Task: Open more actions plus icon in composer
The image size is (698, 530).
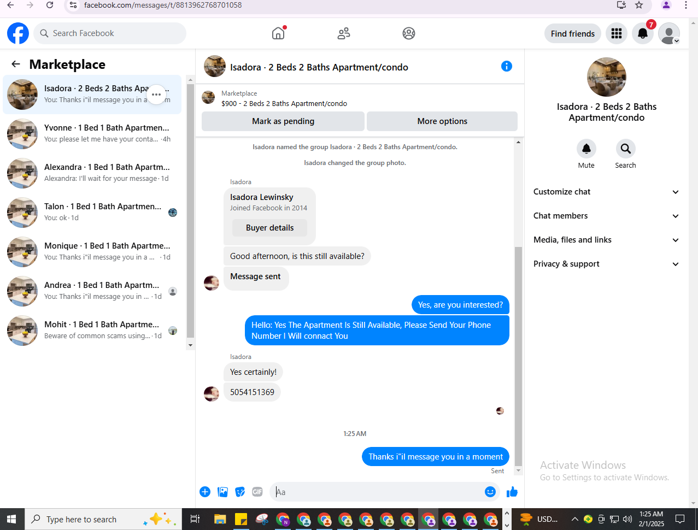Action: 205,492
